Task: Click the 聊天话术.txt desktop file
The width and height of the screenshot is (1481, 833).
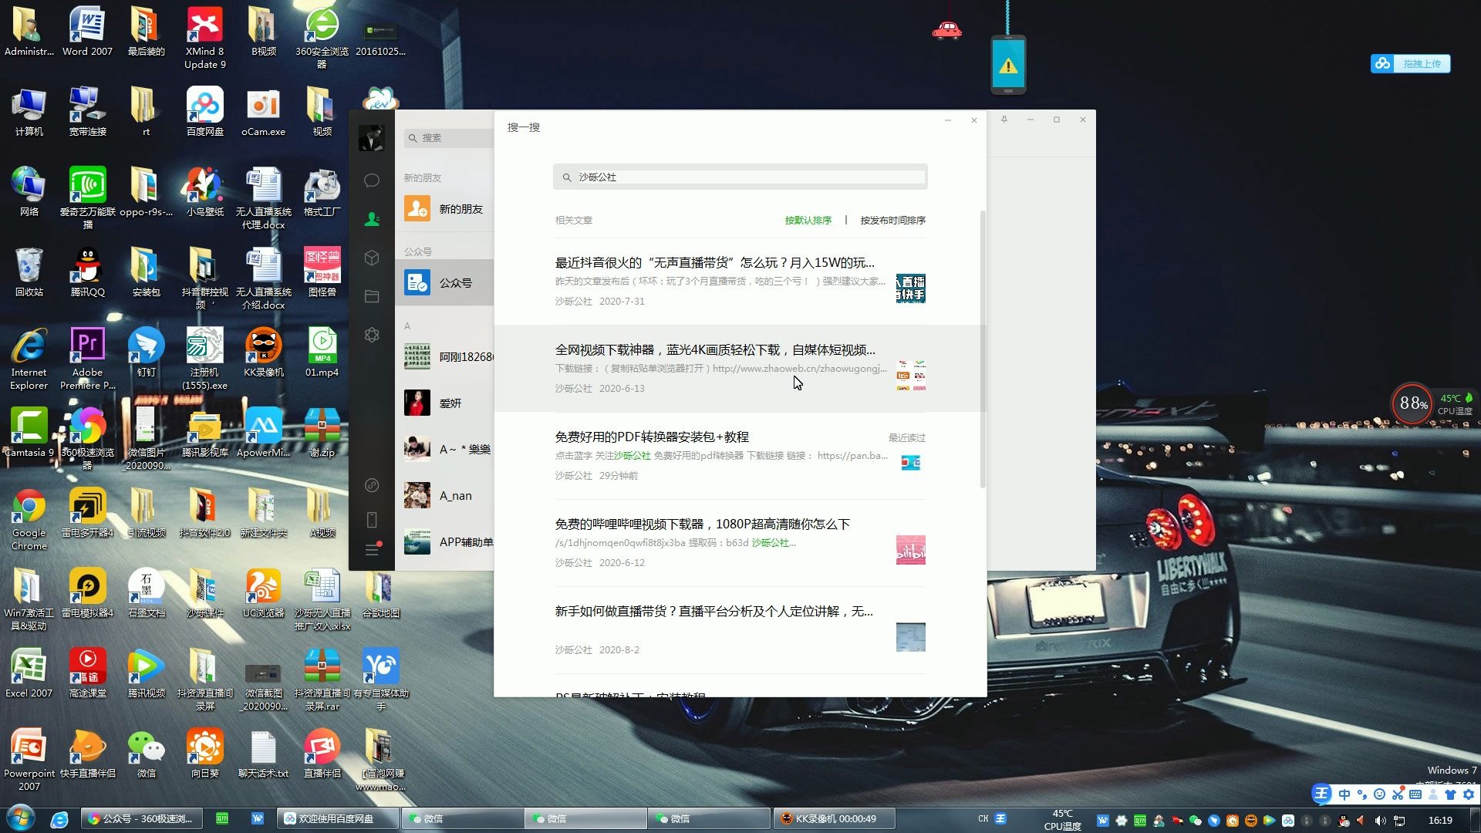Action: 263,754
